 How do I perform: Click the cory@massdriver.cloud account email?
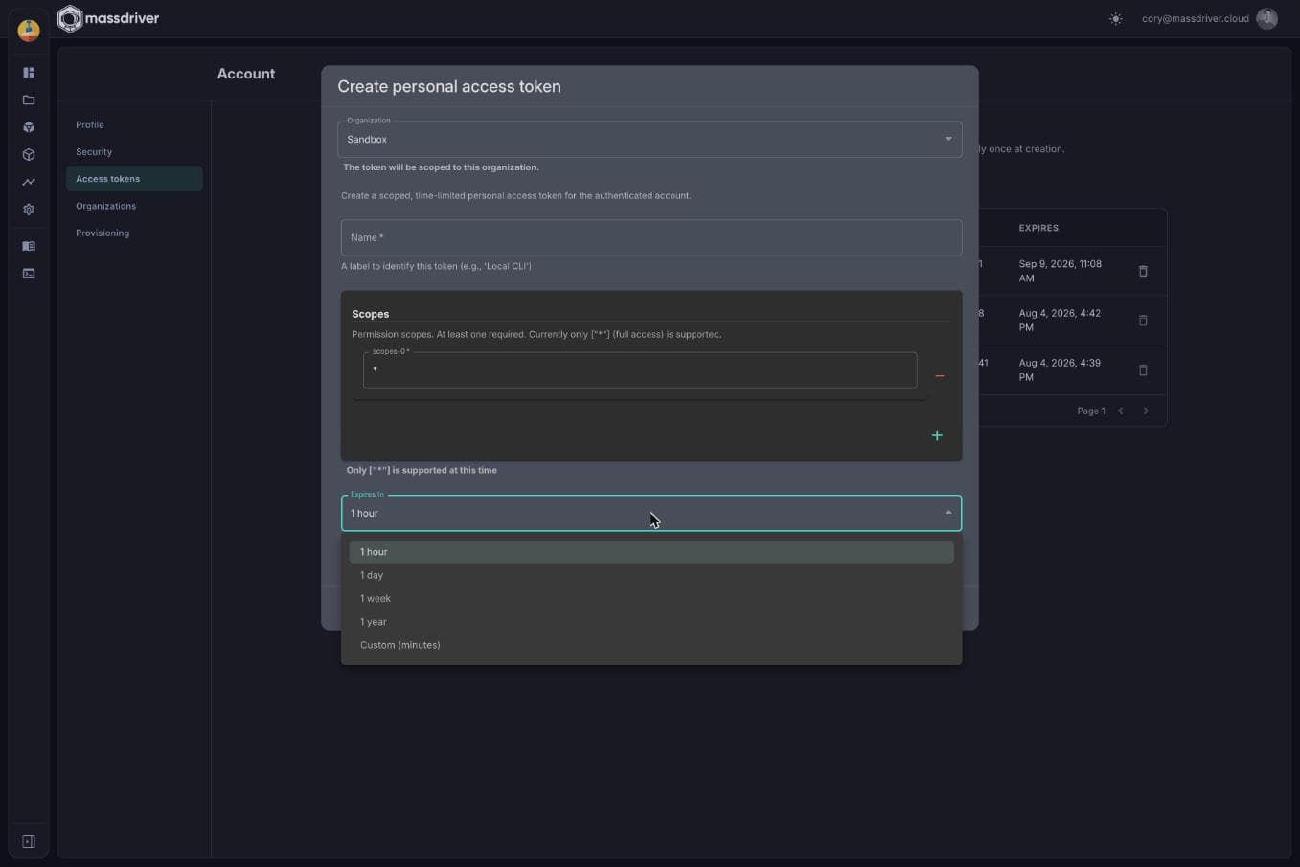click(x=1195, y=19)
